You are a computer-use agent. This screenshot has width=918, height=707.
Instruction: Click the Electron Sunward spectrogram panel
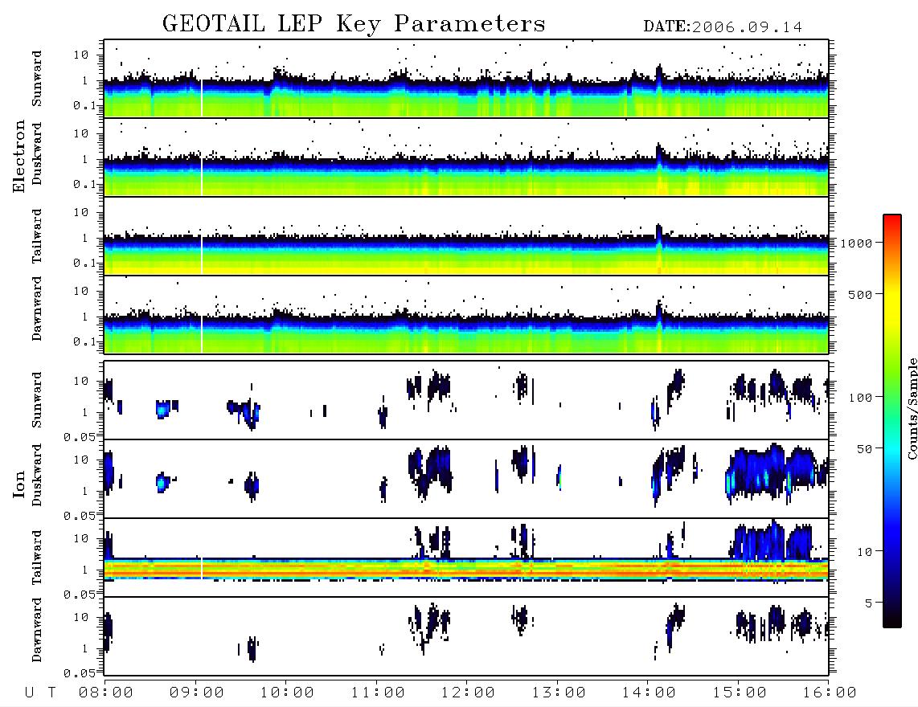[466, 79]
